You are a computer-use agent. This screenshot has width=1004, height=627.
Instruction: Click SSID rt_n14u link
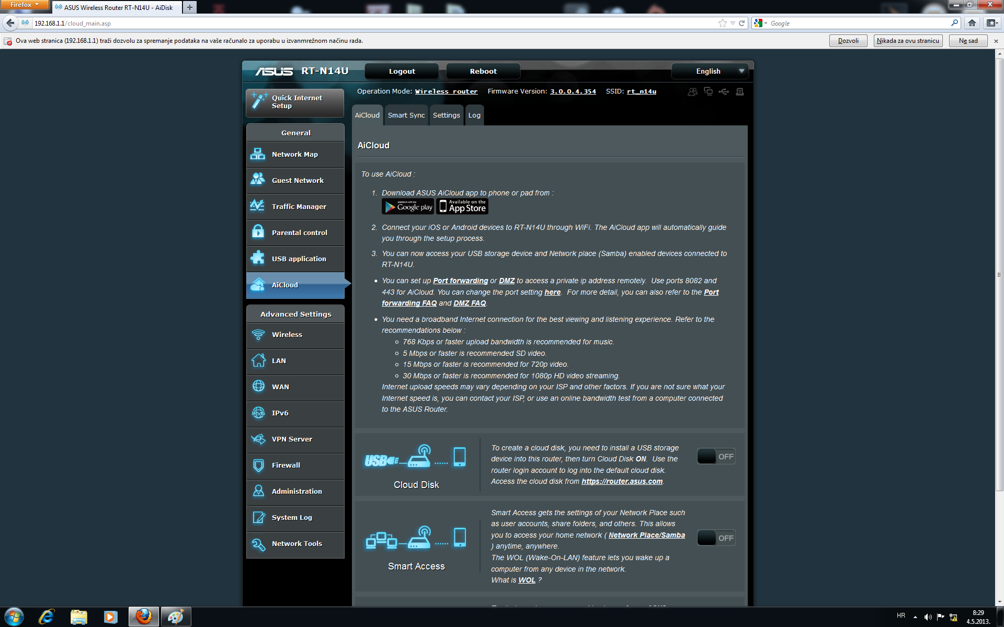pyautogui.click(x=642, y=91)
